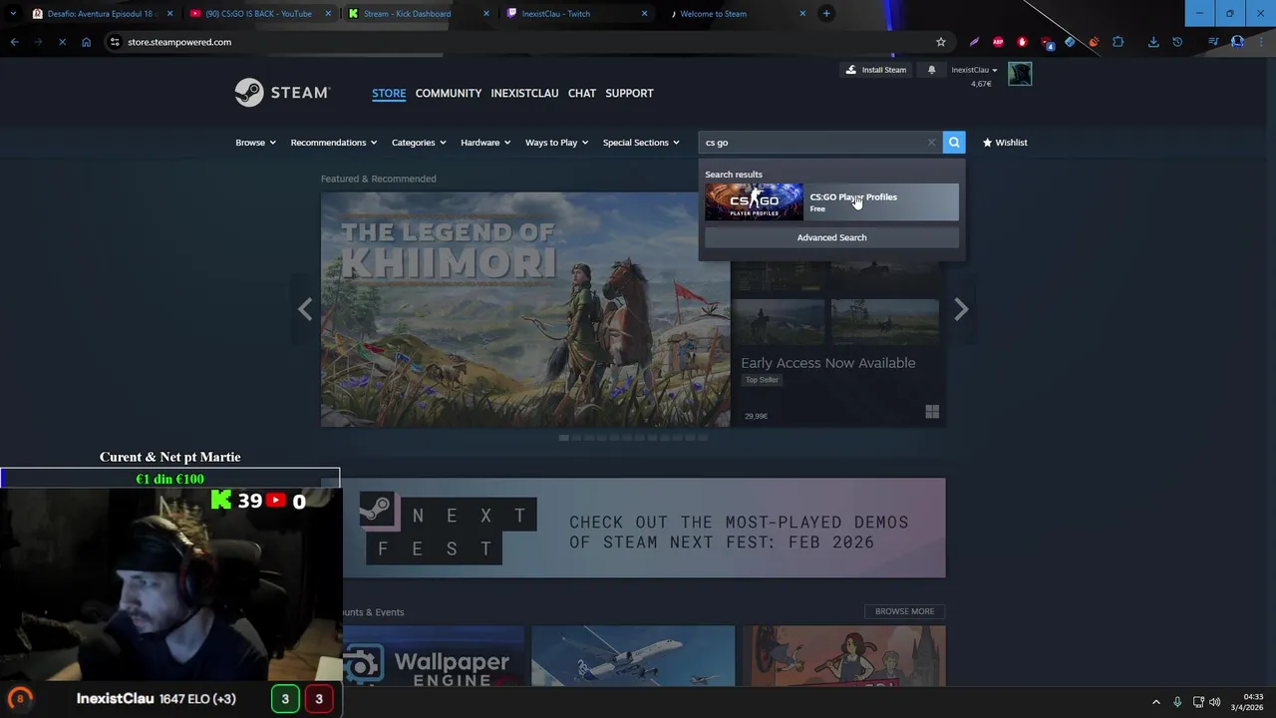Screen dimensions: 1276x718
Task: Open the extension with badge 4
Action: click(1047, 42)
